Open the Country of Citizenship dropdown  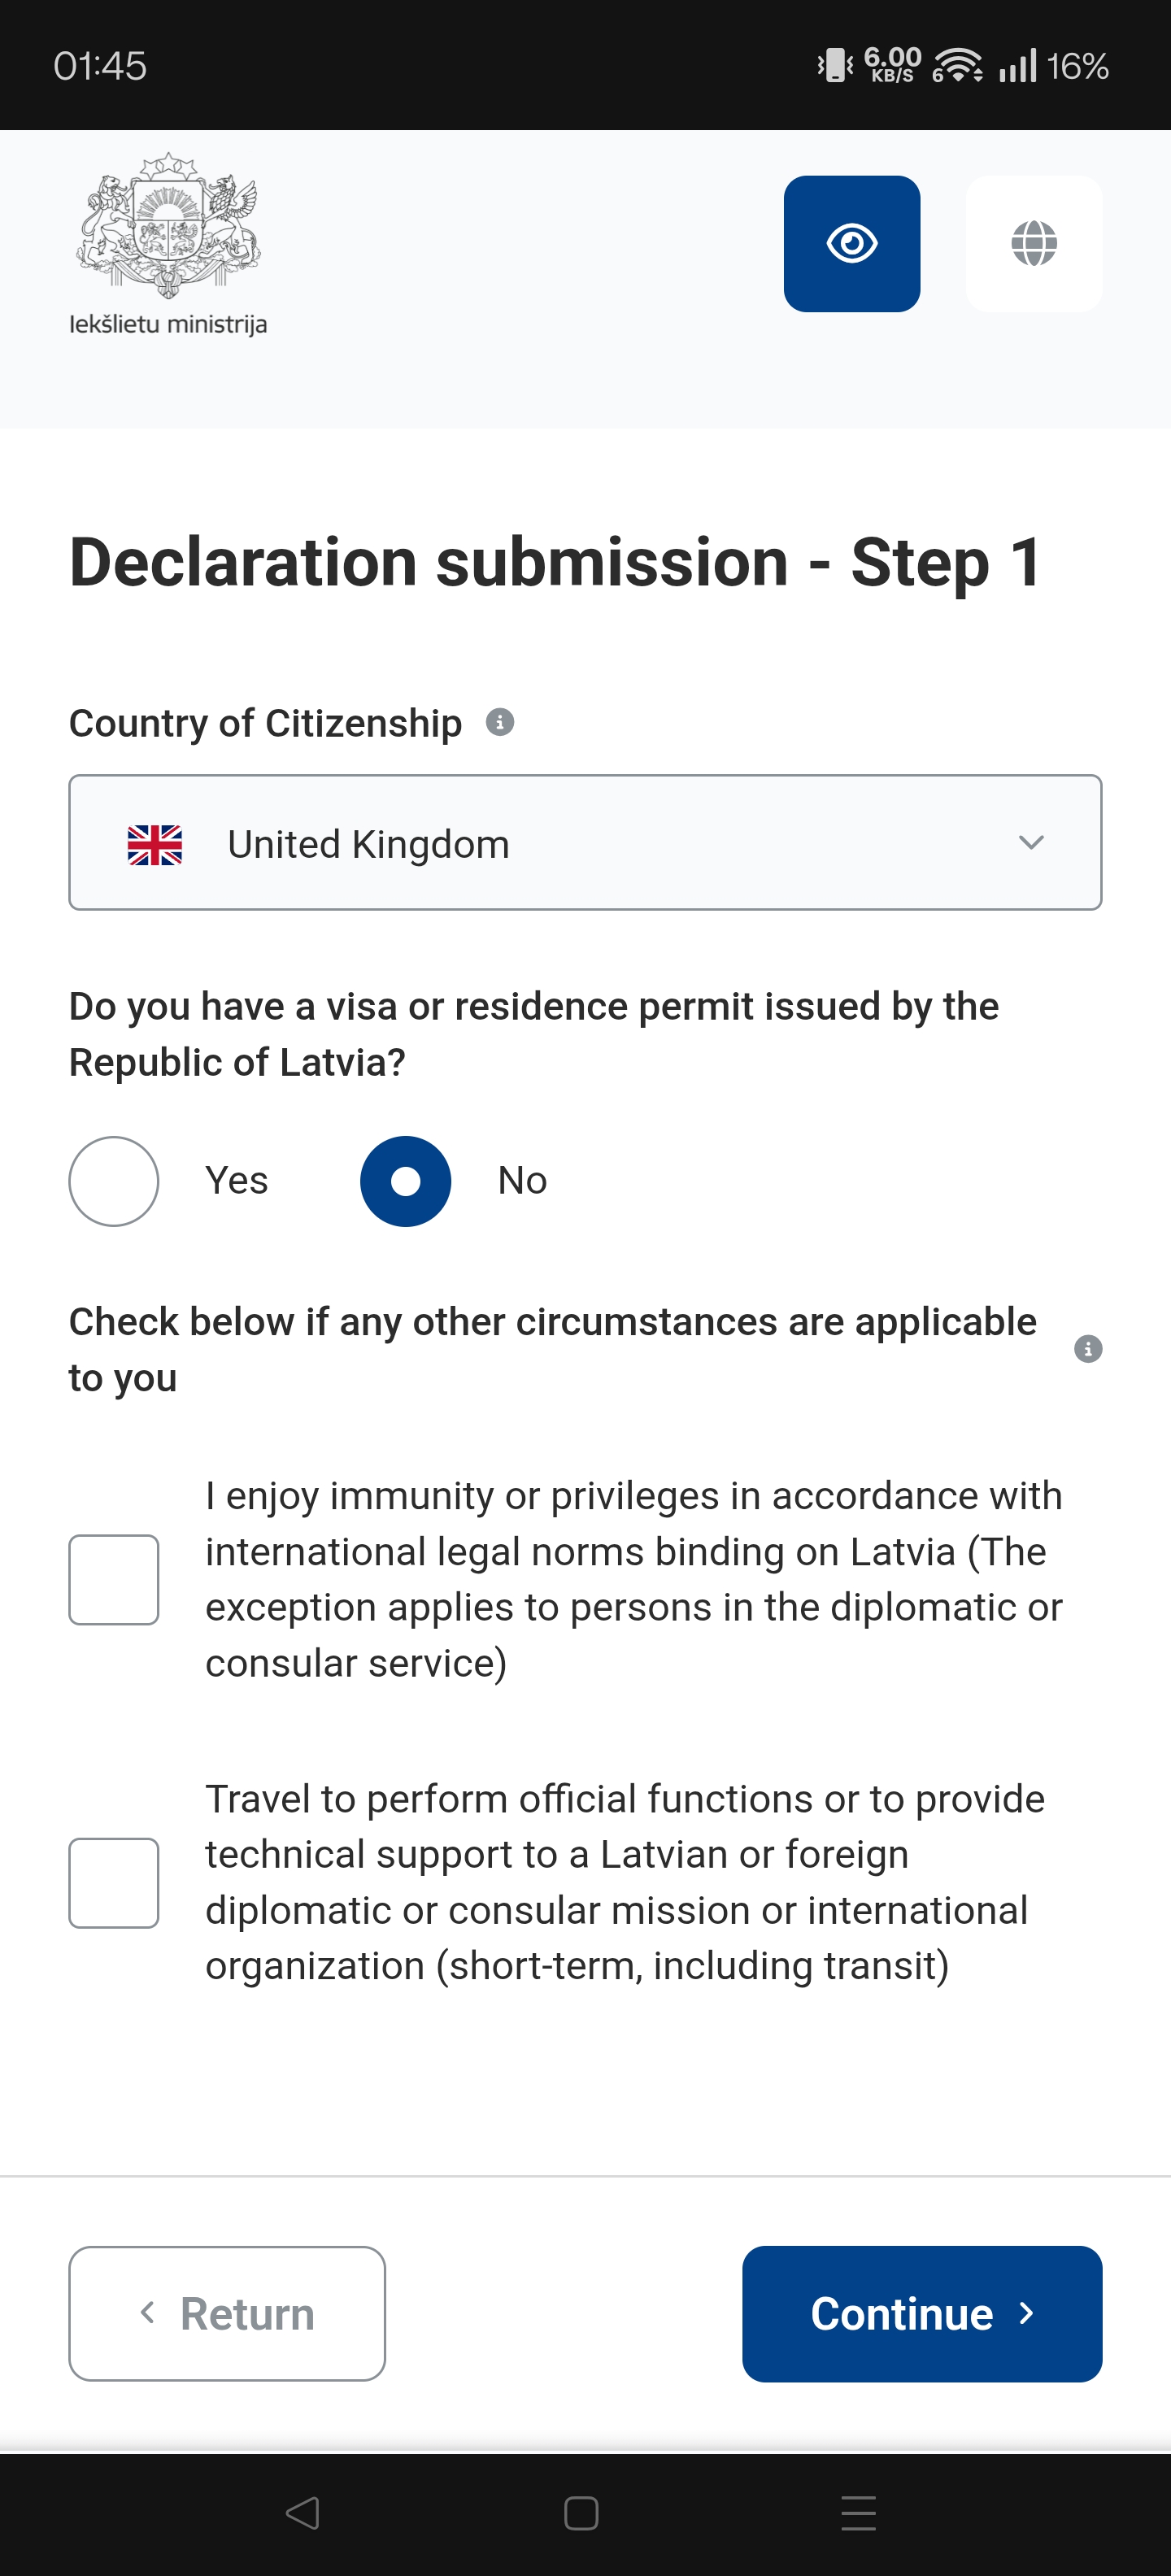[585, 843]
